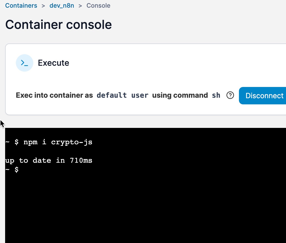The image size is (286, 243).
Task: Click the default user code text
Action: pyautogui.click(x=122, y=95)
